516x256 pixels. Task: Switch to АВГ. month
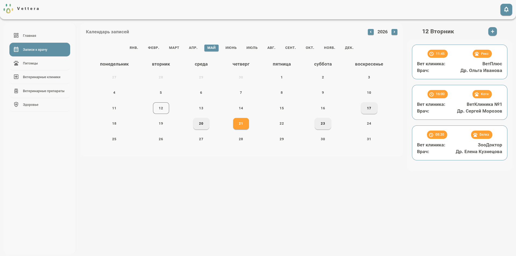coord(271,48)
